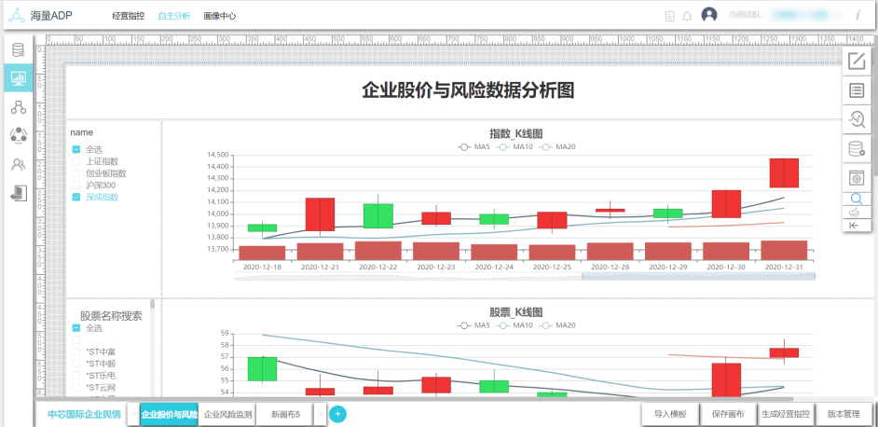Tick the 沪深300 checkbox
The width and height of the screenshot is (878, 427).
(76, 186)
